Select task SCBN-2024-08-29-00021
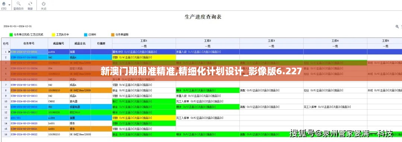 pos(29,129)
